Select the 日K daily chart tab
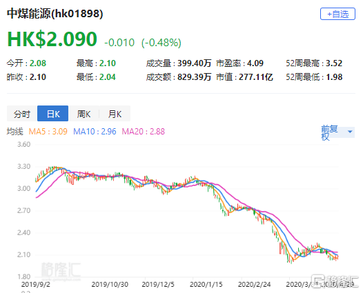Viewport: 363px width, 293px height. 52,114
